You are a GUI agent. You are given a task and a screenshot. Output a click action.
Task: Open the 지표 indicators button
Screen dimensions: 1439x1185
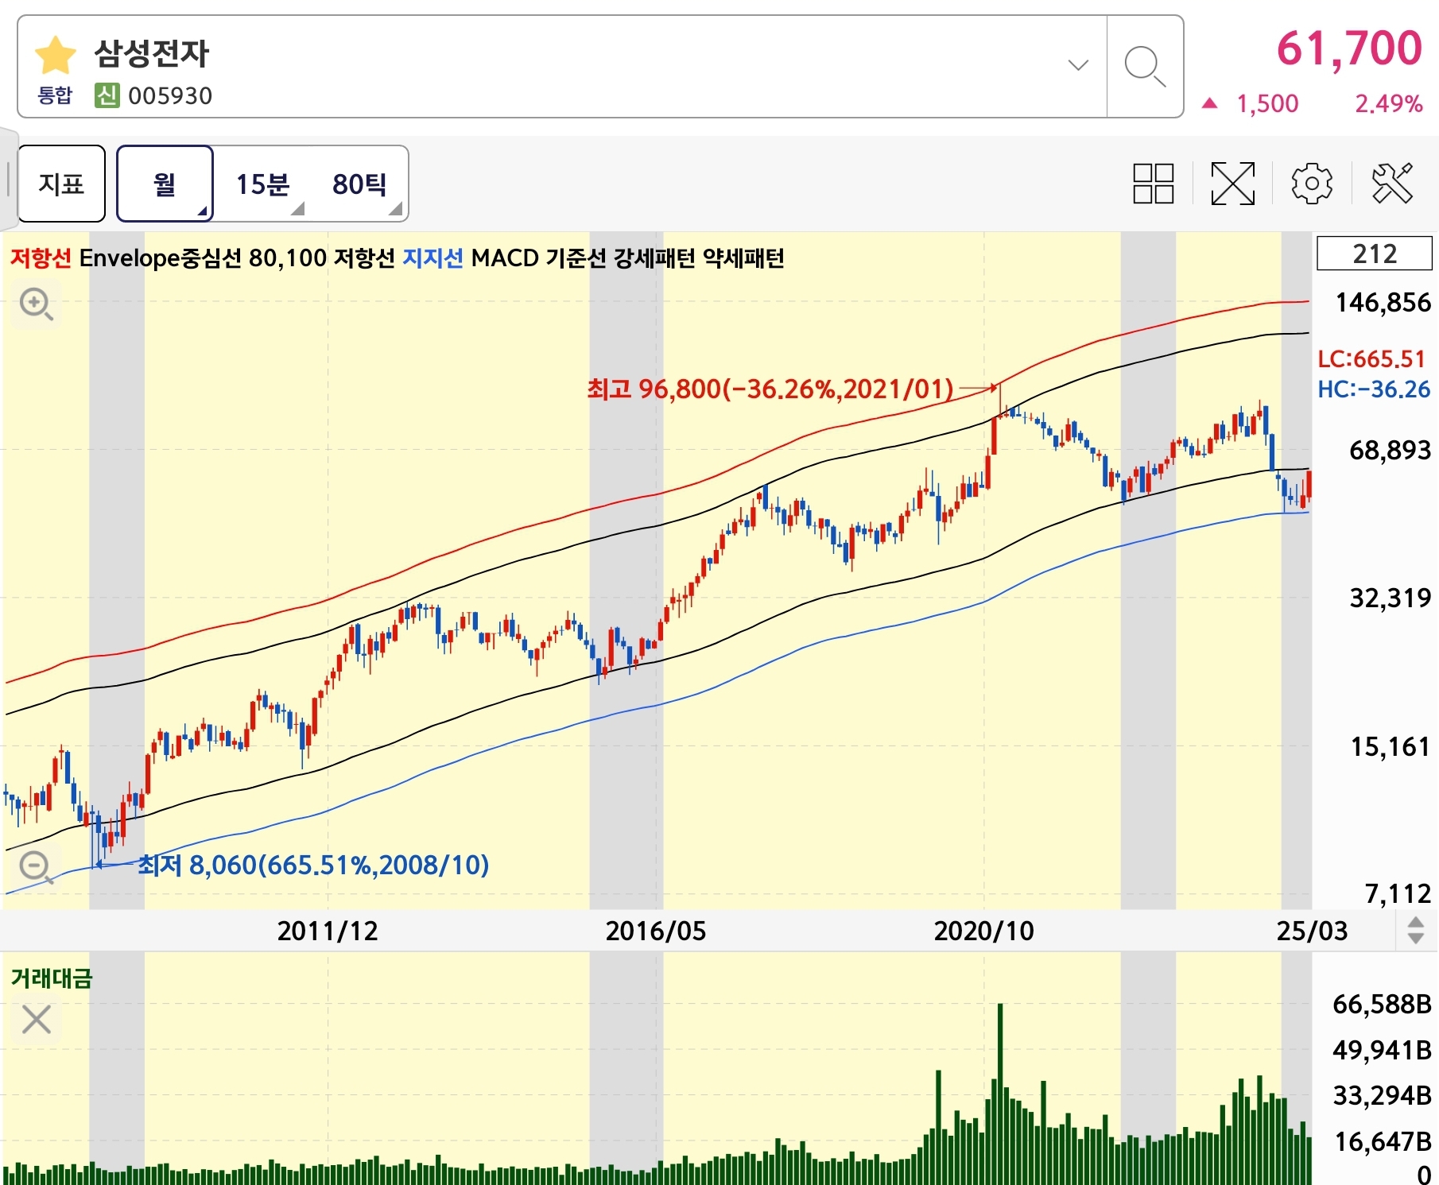(61, 184)
